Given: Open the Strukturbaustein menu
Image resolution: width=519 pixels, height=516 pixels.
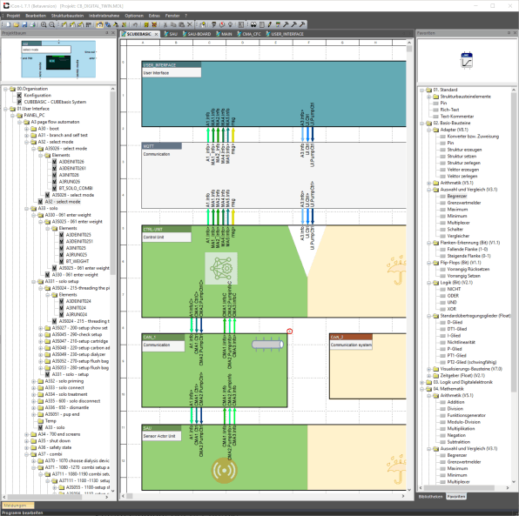Looking at the screenshot, I should point(67,16).
